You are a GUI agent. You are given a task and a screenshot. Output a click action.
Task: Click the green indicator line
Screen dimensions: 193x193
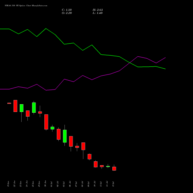point(83,50)
